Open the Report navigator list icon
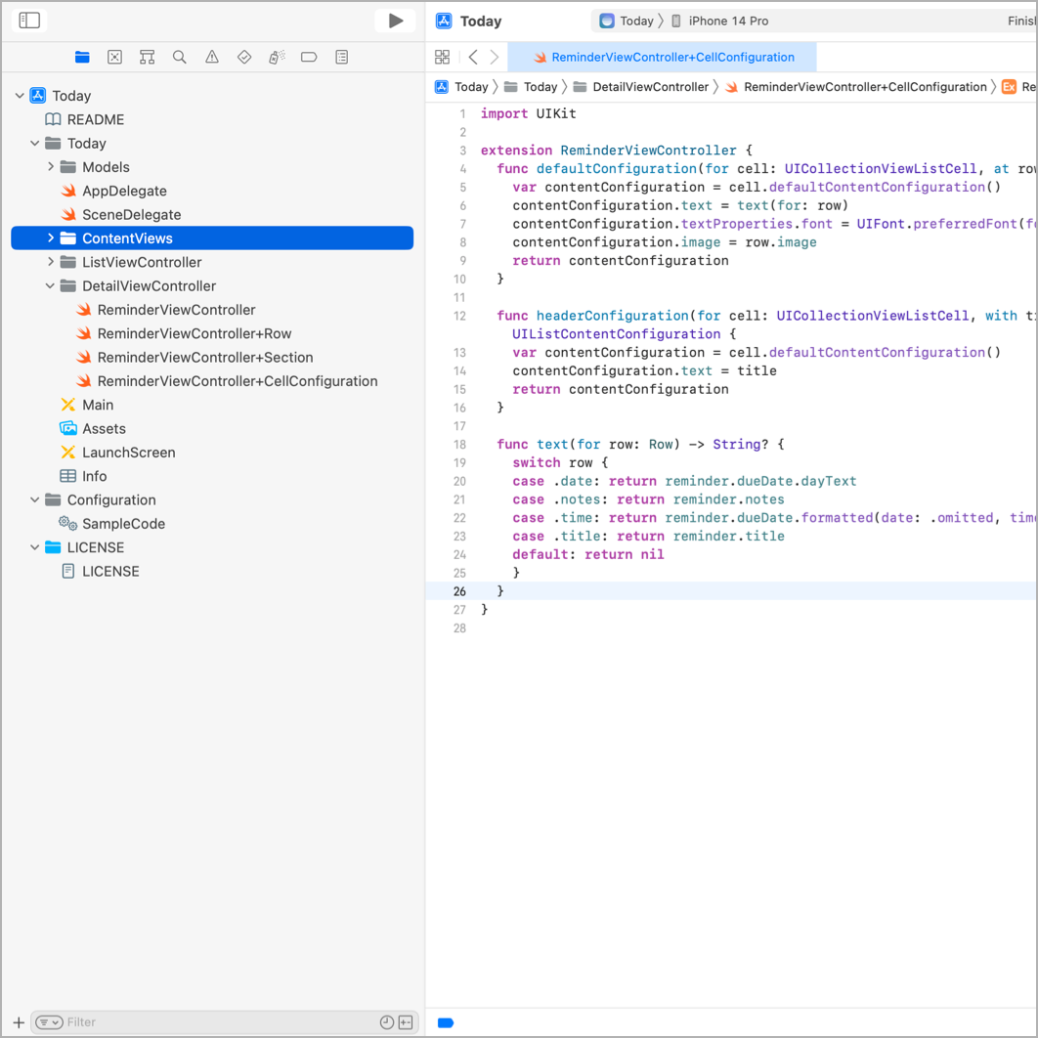The height and width of the screenshot is (1038, 1038). point(340,57)
